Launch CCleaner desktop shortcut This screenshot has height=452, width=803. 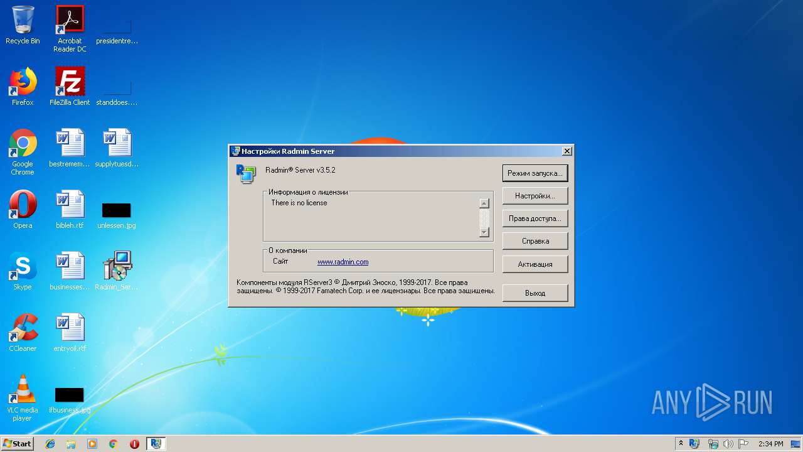pos(23,333)
